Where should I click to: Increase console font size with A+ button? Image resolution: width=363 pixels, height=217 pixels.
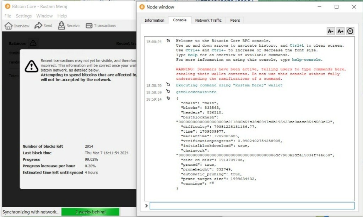coord(340,31)
